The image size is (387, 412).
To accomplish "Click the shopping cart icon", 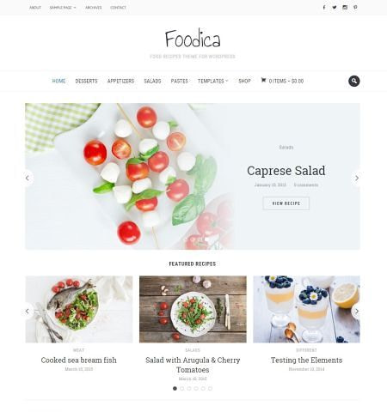I will [263, 81].
